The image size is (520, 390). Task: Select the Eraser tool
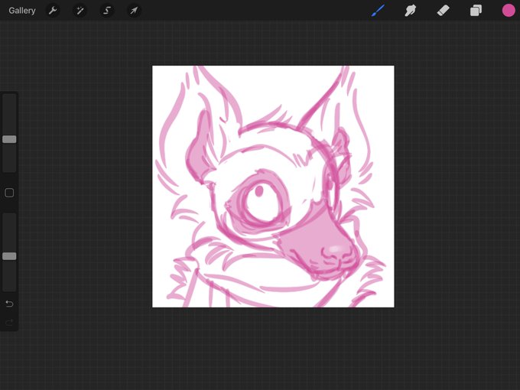point(443,11)
